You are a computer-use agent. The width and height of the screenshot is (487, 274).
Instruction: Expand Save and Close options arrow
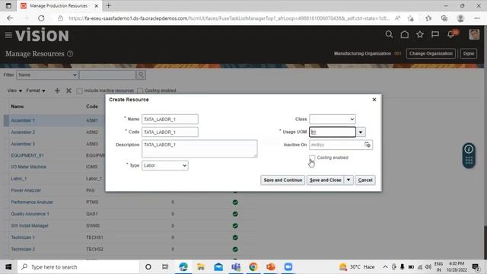tap(349, 180)
